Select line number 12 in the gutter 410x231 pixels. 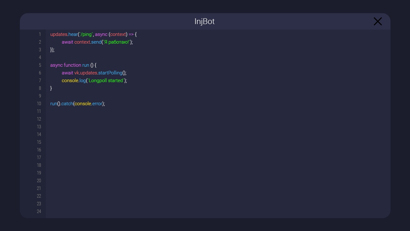pyautogui.click(x=39, y=119)
